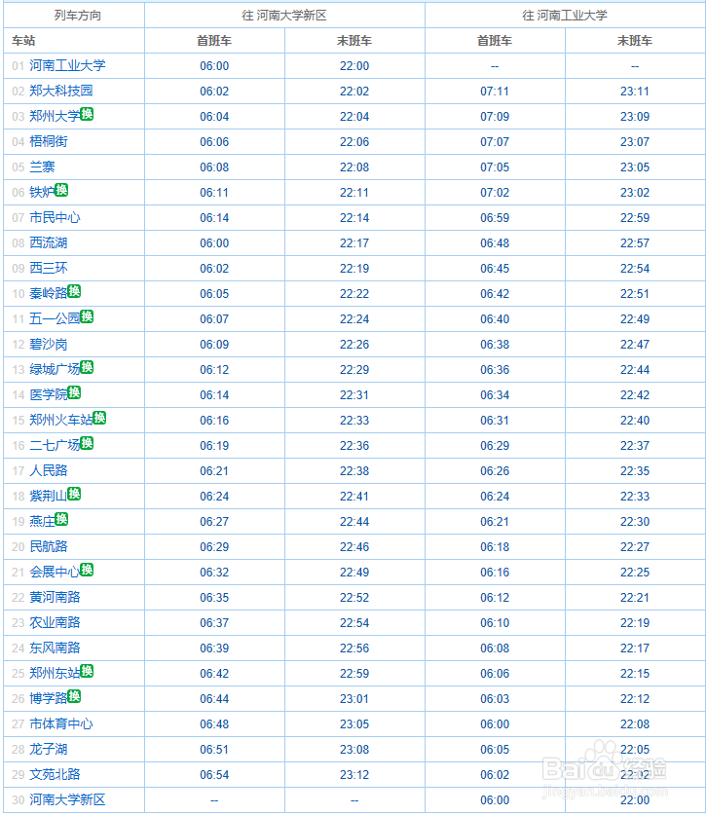This screenshot has height=815, width=707.
Task: Click the transfer icon beside 博学路
Action: 74,696
